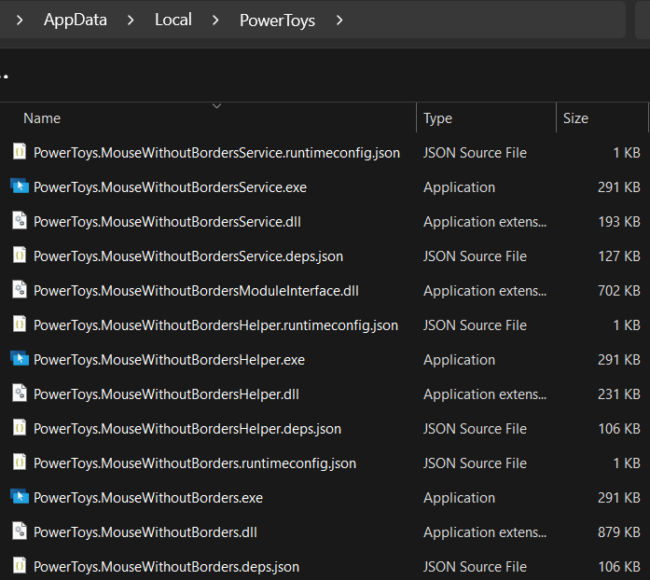This screenshot has width=650, height=580.
Task: Click the 193 KB size cell
Action: [619, 222]
